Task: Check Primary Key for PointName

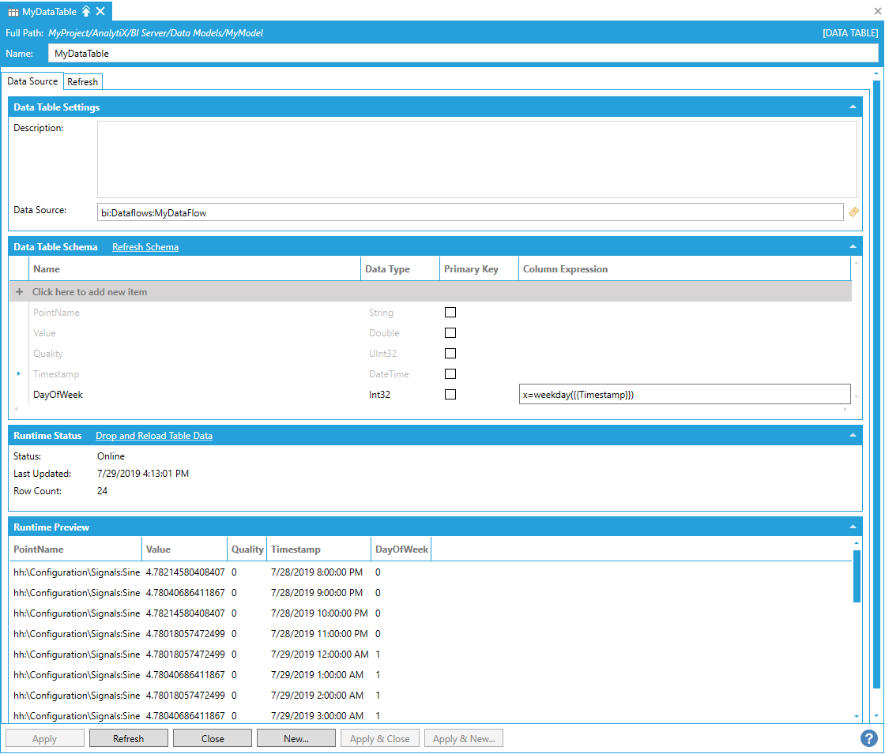Action: [x=450, y=313]
